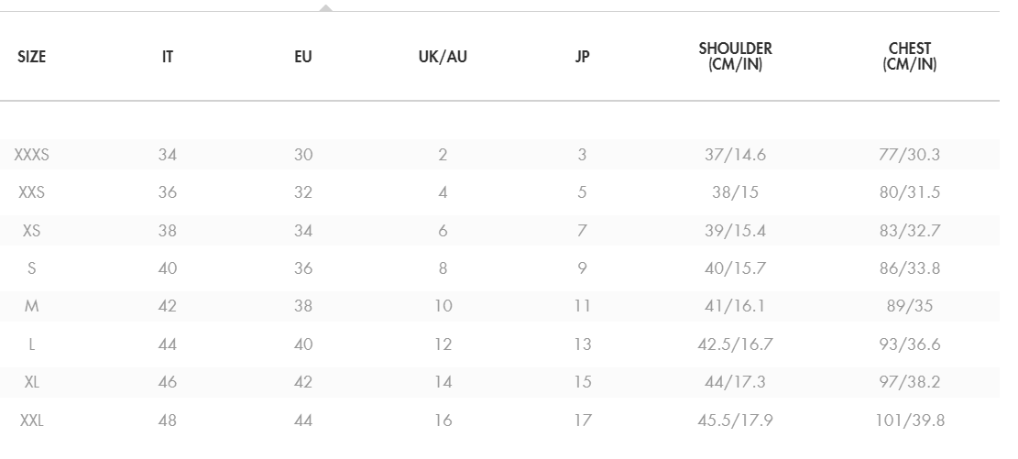This screenshot has width=1018, height=459.
Task: Click the 42.5/16.7 shoulder measurement cell
Action: pyautogui.click(x=735, y=344)
